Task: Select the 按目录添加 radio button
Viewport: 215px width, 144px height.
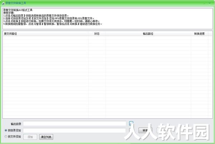Action: [6, 130]
